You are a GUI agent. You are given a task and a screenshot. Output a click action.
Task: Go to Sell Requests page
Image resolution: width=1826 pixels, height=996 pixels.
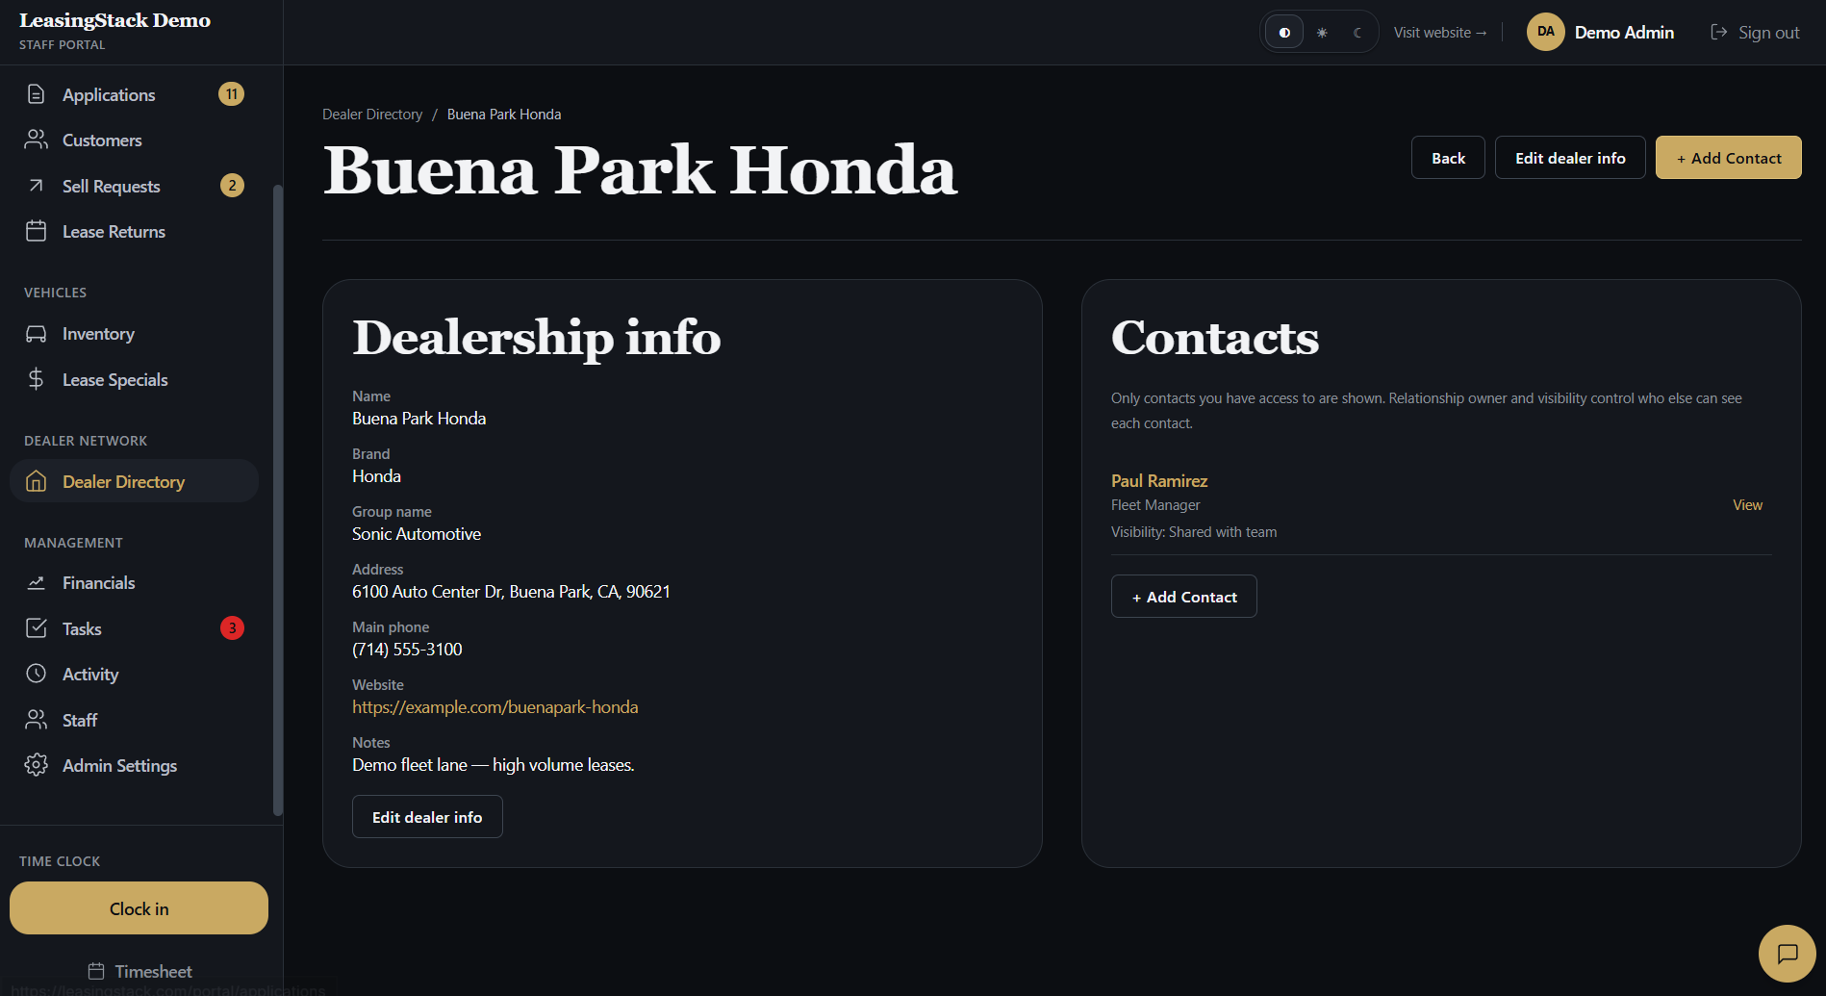[x=135, y=186]
